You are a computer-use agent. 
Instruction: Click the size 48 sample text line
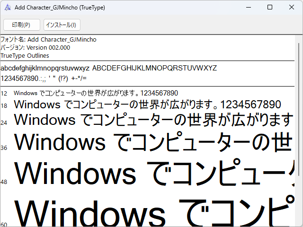pyautogui.click(x=154, y=173)
